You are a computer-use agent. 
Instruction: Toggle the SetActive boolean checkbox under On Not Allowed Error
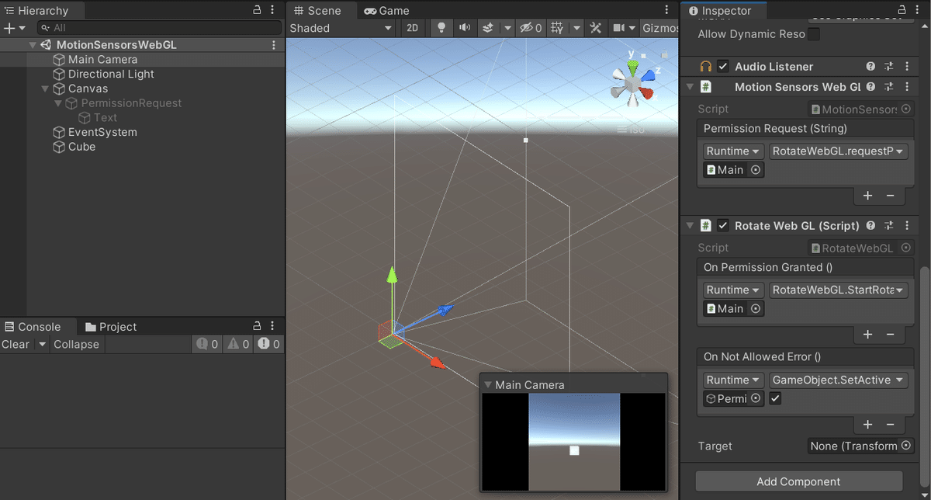pos(774,398)
